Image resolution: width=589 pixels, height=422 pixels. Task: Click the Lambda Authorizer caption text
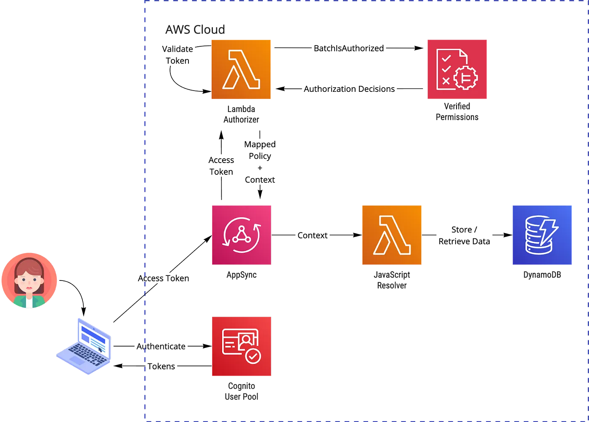[241, 114]
